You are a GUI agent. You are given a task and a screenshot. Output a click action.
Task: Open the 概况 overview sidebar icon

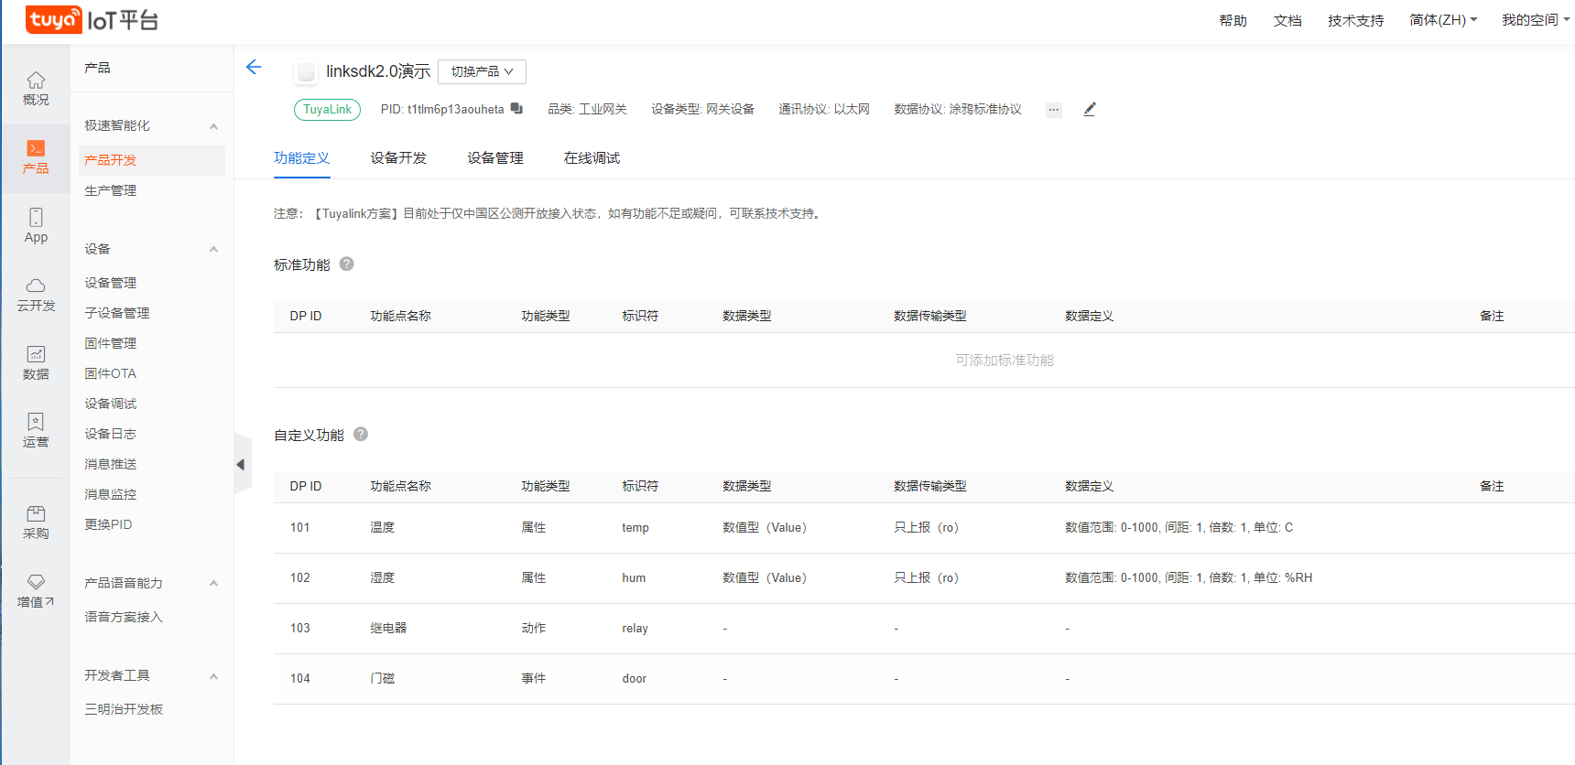[36, 89]
